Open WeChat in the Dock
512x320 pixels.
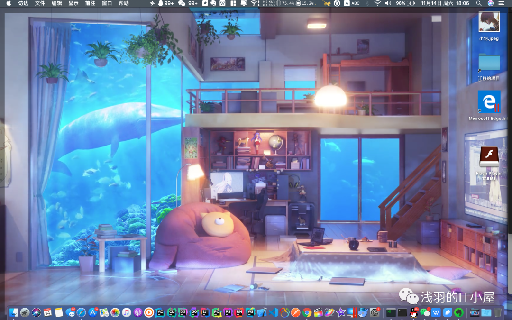coord(425,312)
